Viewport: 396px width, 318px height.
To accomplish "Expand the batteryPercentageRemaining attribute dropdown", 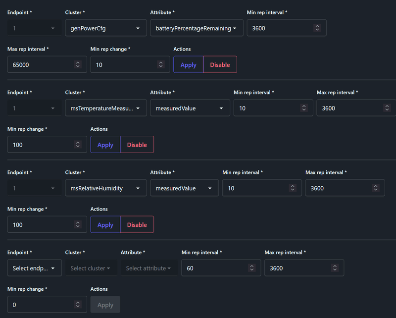I will point(196,28).
